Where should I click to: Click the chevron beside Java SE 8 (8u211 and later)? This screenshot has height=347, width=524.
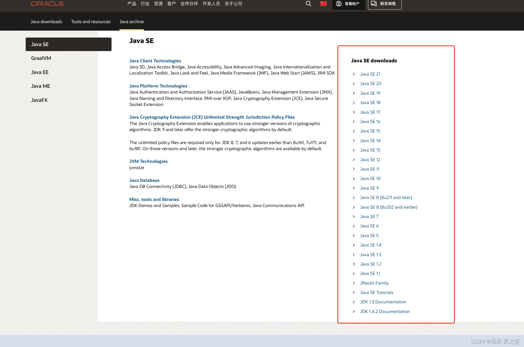354,197
